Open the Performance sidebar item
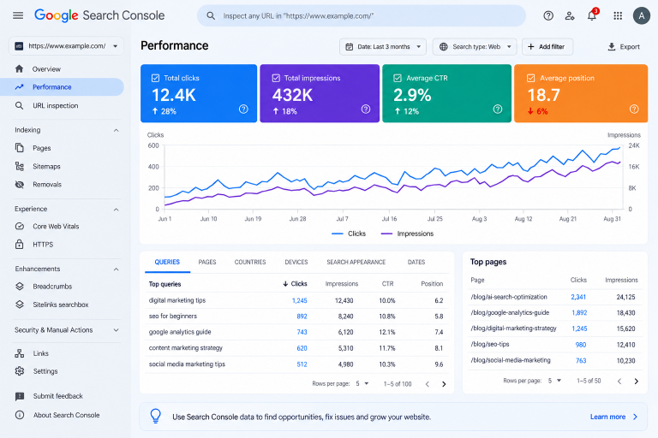Screen dimensions: 658x438 click(62, 87)
